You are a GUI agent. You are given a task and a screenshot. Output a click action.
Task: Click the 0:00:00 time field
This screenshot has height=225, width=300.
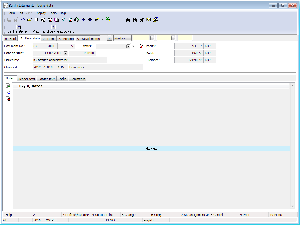(x=83, y=53)
